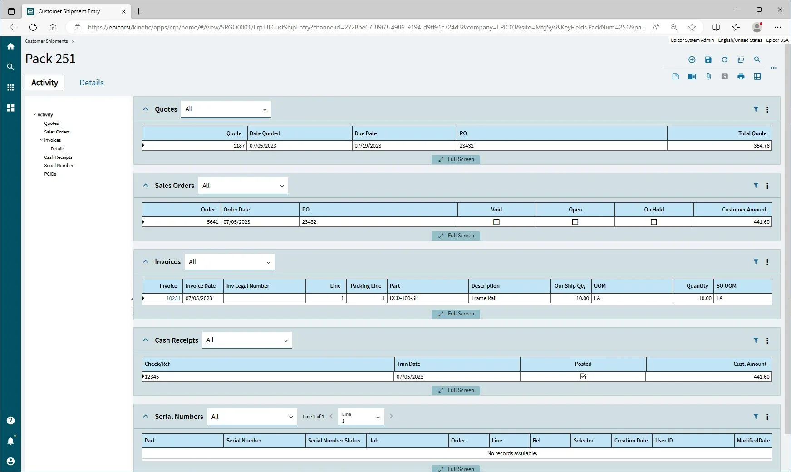Click the Save icon in the toolbar
This screenshot has height=472, width=791.
708,60
